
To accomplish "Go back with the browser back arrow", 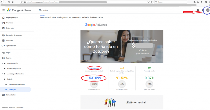I will tap(2, 2).
